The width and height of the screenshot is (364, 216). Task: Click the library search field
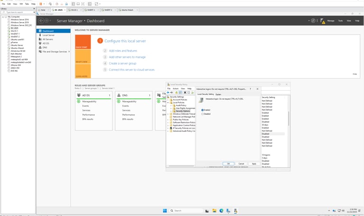coord(18,12)
